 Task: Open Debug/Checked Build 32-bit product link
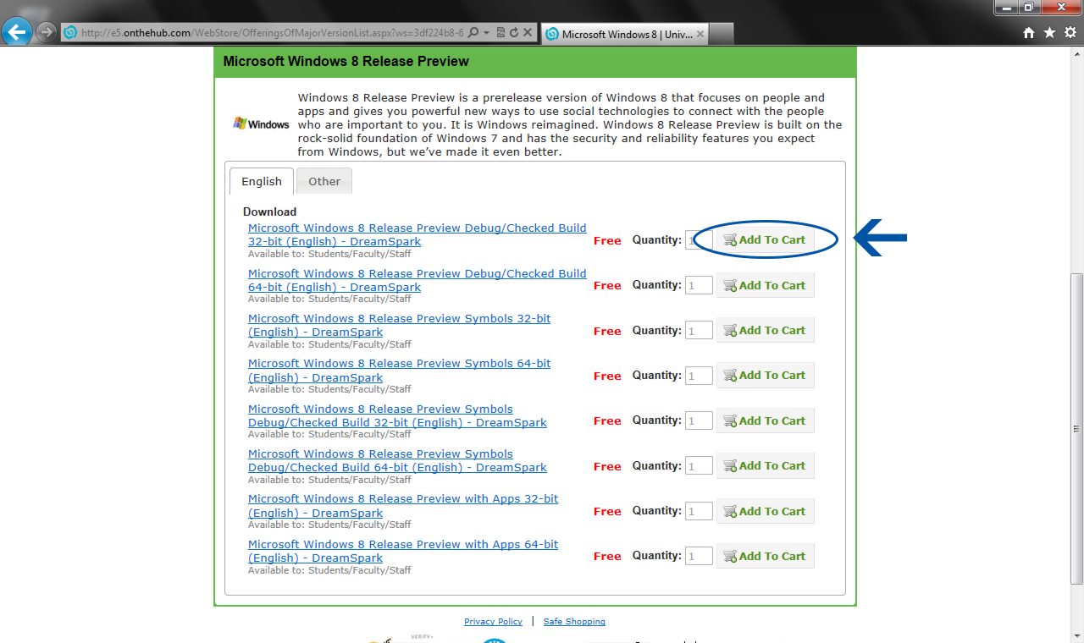tap(418, 234)
